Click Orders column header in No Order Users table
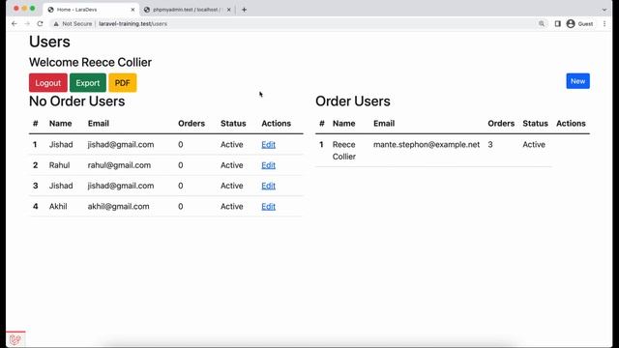The image size is (619, 348). [x=192, y=124]
